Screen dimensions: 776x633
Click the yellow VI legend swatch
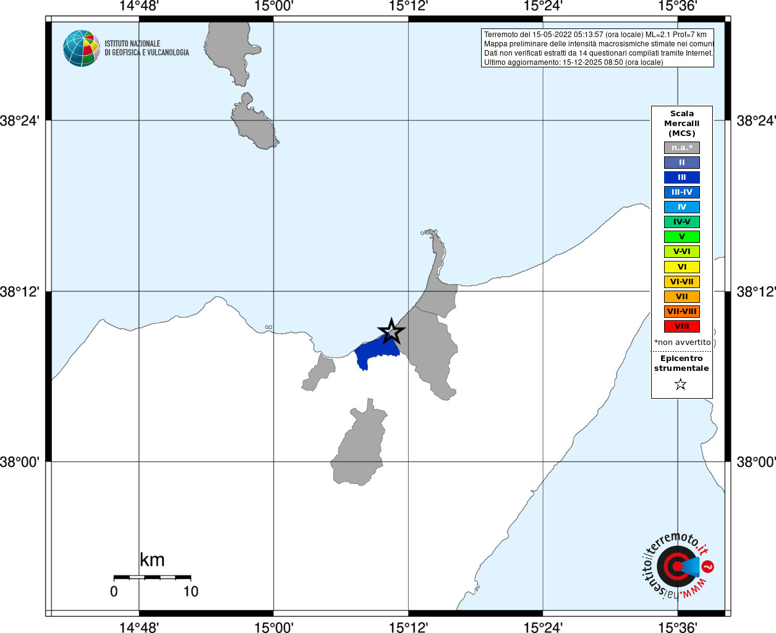[x=682, y=267]
